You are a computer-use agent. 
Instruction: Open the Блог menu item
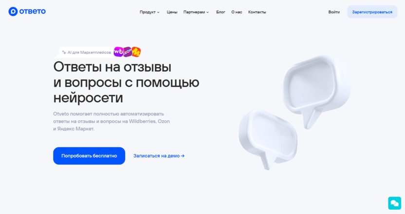(x=221, y=12)
